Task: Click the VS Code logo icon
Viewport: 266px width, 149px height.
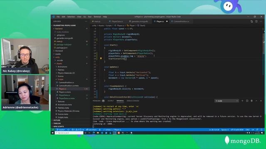Action: pyautogui.click(x=54, y=17)
